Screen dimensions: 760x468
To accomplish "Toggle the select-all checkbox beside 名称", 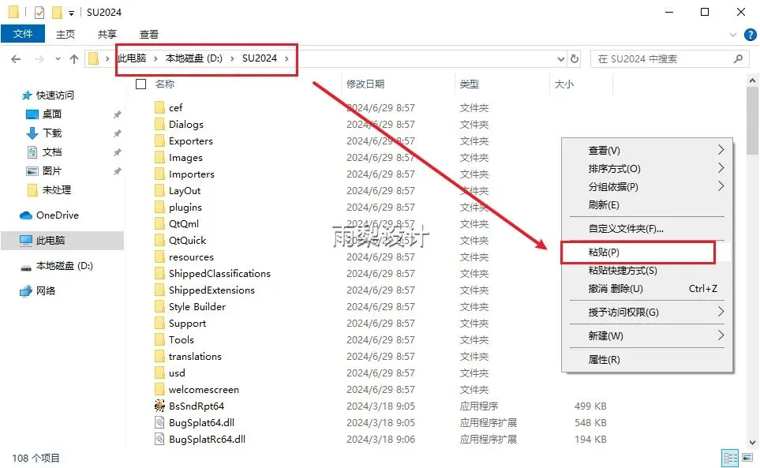I will (x=141, y=84).
